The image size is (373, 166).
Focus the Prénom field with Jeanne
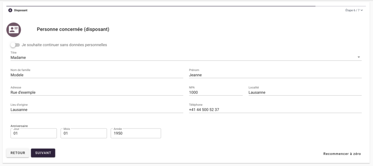(275, 75)
